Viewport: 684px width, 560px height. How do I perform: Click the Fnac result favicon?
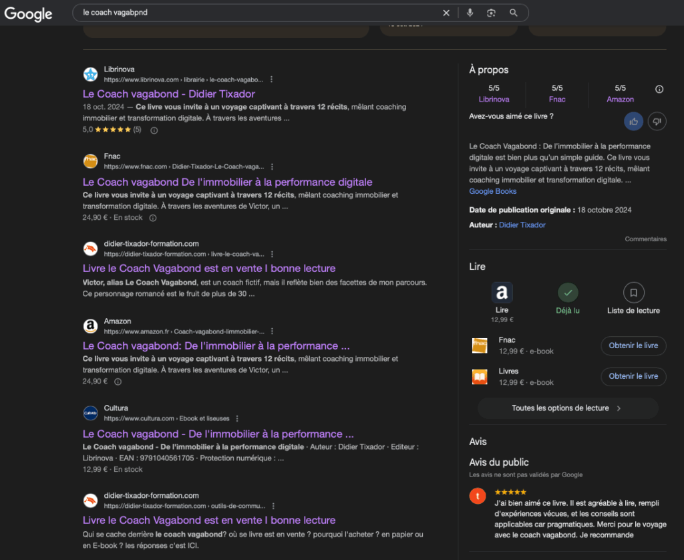[x=90, y=161]
